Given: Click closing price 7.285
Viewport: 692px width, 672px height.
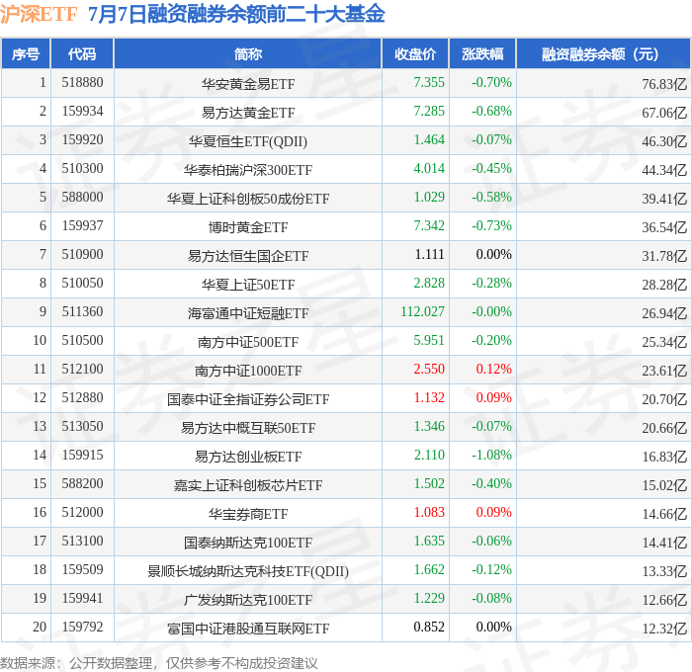Looking at the screenshot, I should [x=429, y=112].
